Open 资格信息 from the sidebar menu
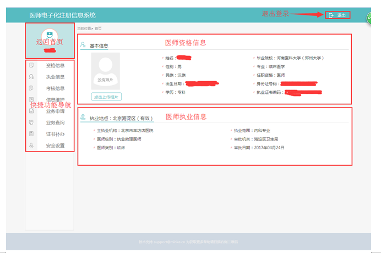 coord(55,65)
